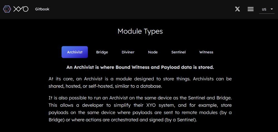Switch to the Bridge tab
This screenshot has height=132, width=278.
pos(102,52)
